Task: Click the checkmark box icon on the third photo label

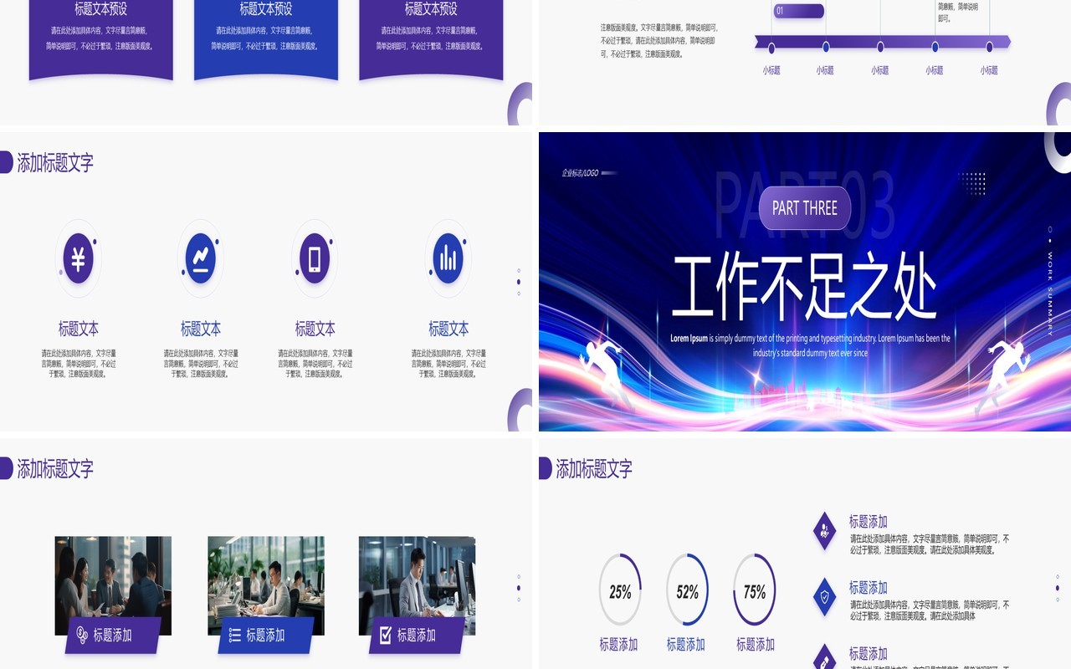Action: tap(386, 636)
